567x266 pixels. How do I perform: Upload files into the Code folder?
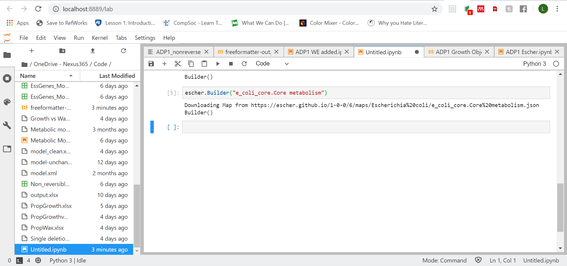[x=92, y=51]
